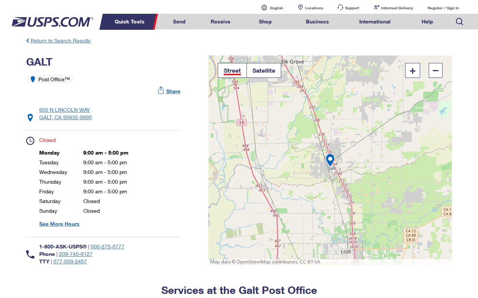This screenshot has height=298, width=478.
Task: Click TTY number 877-889-2457
Action: tap(70, 261)
